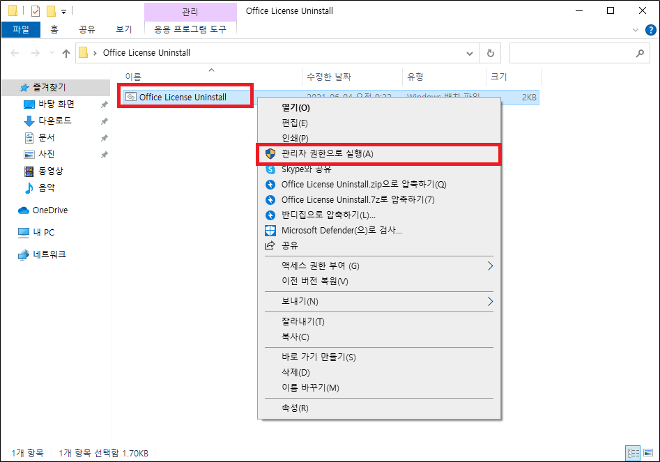Open 문서 folder in sidebar
This screenshot has height=462, width=660.
click(46, 137)
